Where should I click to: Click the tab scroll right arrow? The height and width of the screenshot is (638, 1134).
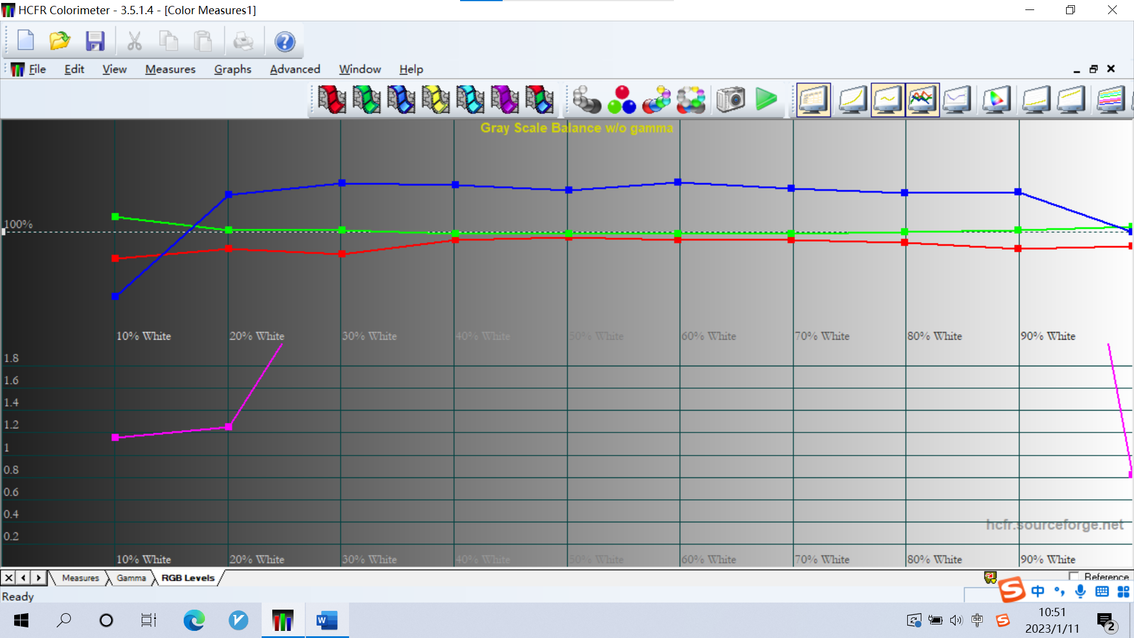tap(39, 578)
